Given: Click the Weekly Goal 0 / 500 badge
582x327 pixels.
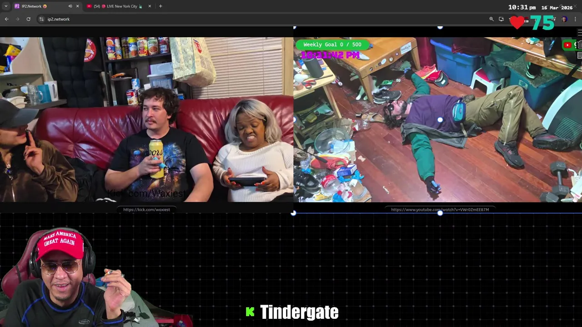Looking at the screenshot, I should pyautogui.click(x=332, y=45).
